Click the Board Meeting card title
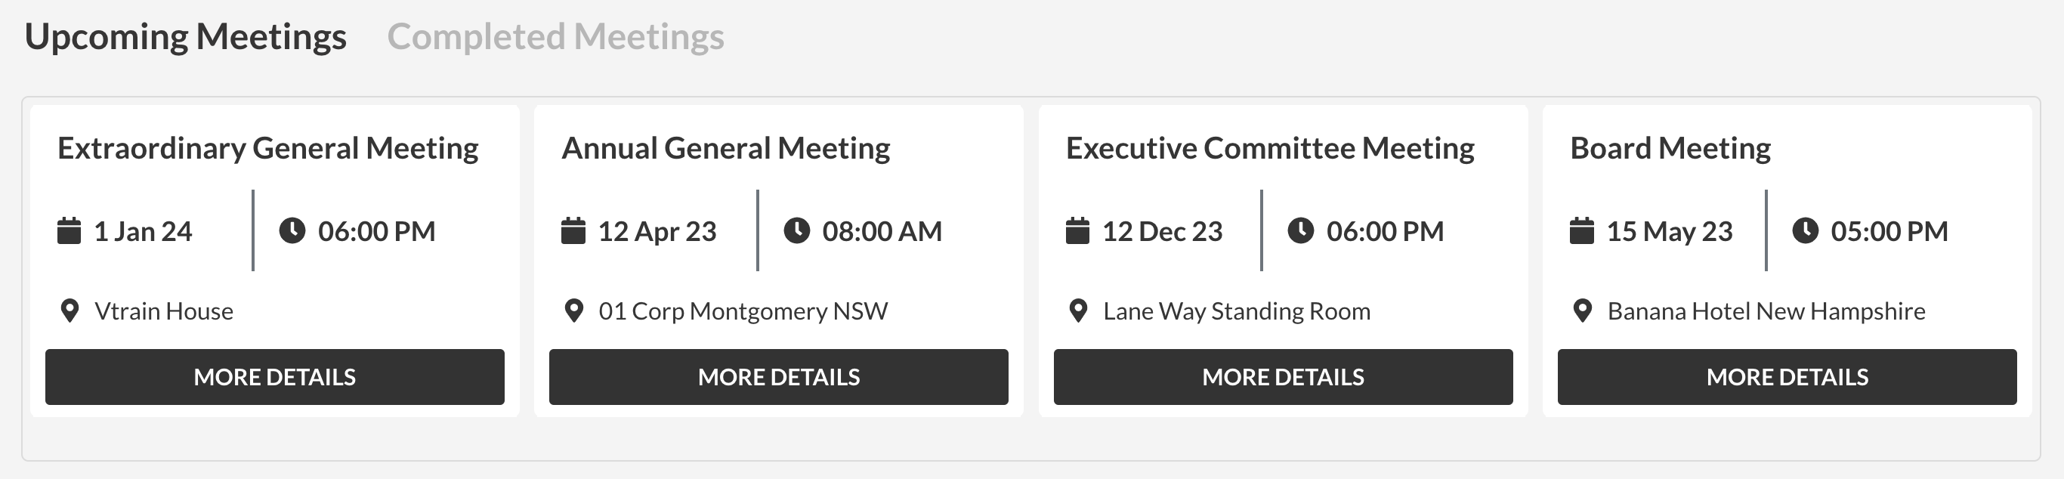 tap(1670, 148)
